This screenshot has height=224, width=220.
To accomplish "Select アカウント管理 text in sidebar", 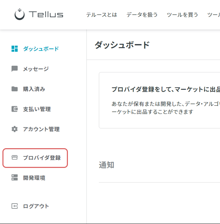I will (x=41, y=129).
